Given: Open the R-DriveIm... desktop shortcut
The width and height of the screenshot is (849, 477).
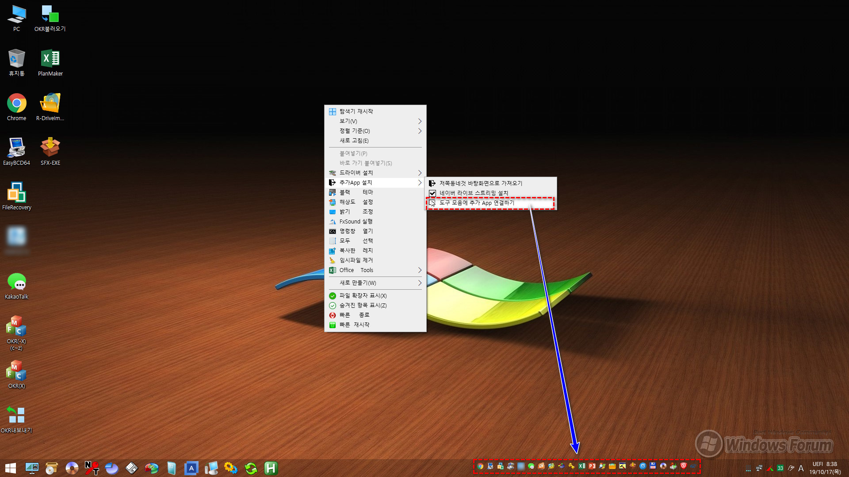Looking at the screenshot, I should [x=50, y=107].
